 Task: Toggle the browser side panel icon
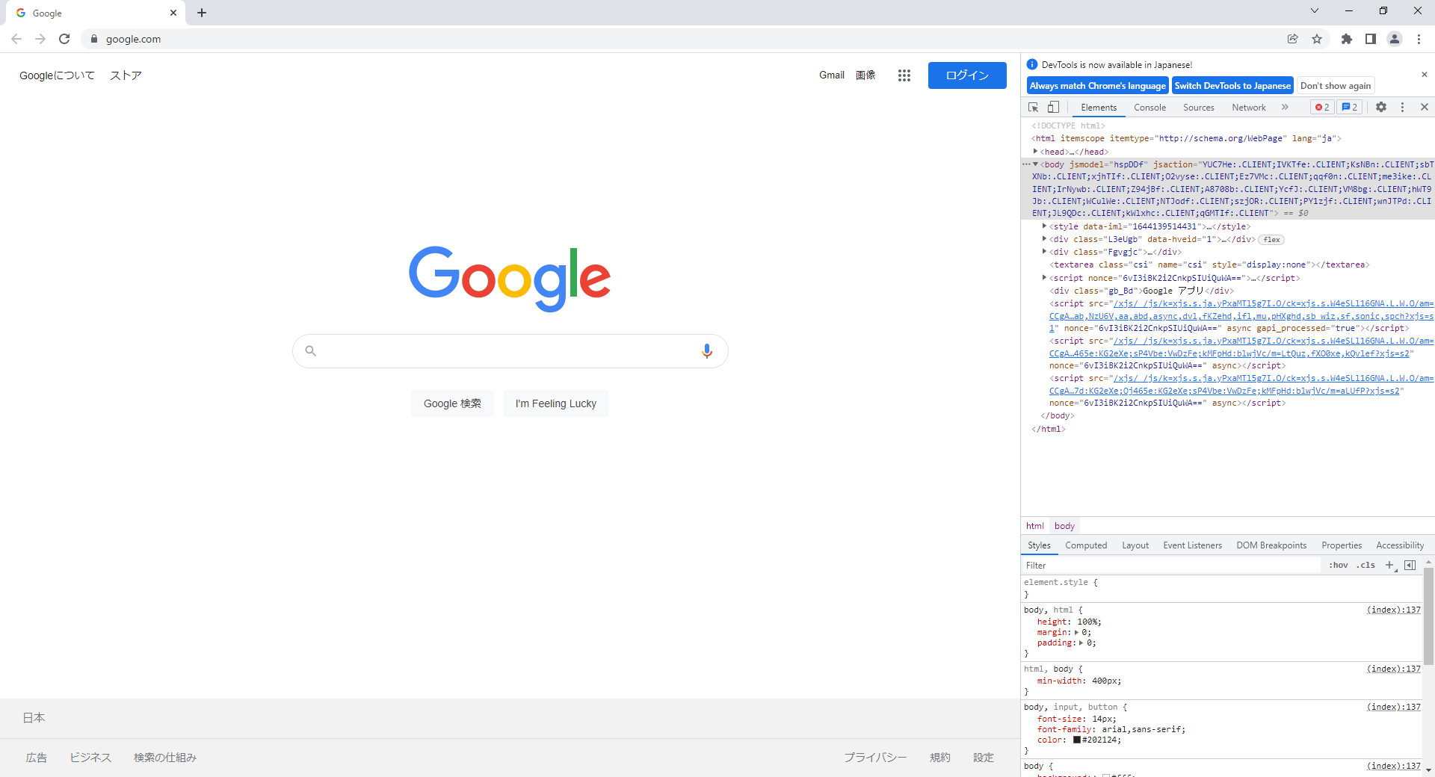point(1371,39)
